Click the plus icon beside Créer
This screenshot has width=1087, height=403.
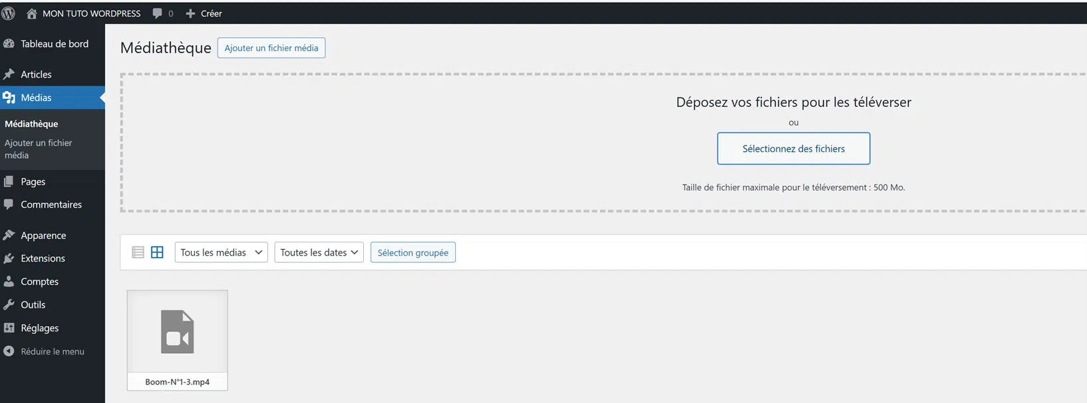click(190, 13)
